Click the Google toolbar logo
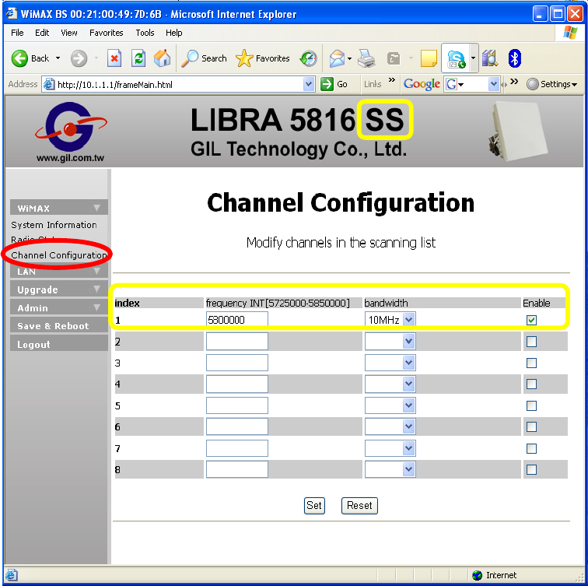Viewport: 588px width, 586px height. [x=422, y=84]
